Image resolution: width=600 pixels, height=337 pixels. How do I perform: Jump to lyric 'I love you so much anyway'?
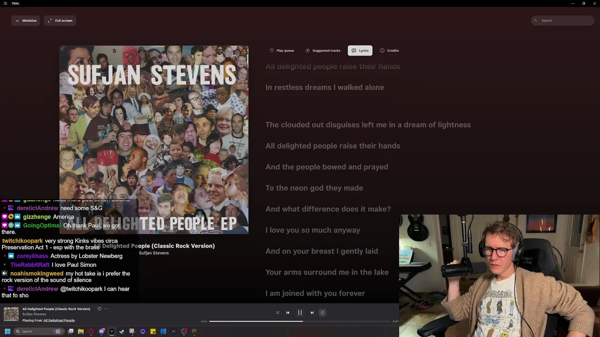pos(313,230)
